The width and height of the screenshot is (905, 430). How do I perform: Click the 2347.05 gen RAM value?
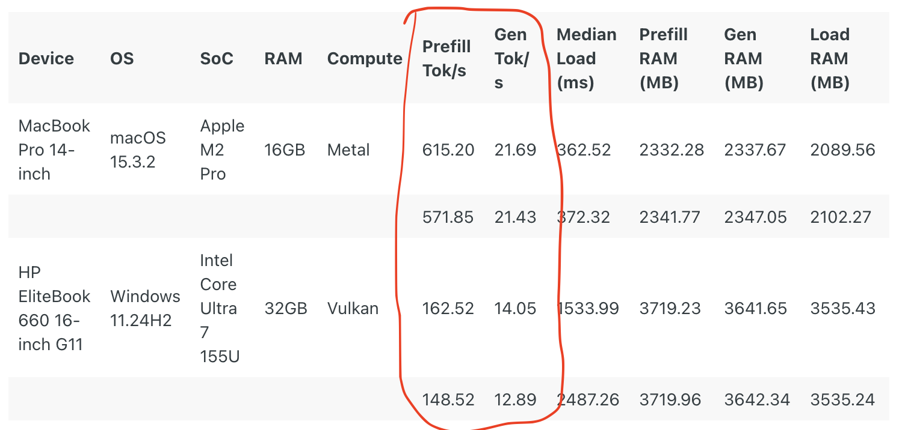[755, 217]
